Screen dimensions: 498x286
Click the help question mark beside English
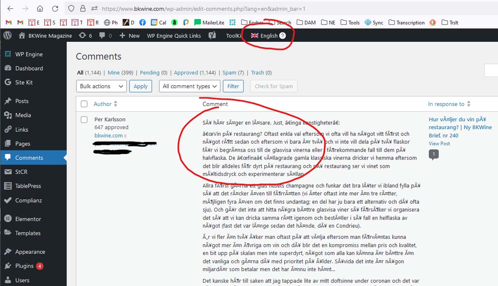[283, 36]
